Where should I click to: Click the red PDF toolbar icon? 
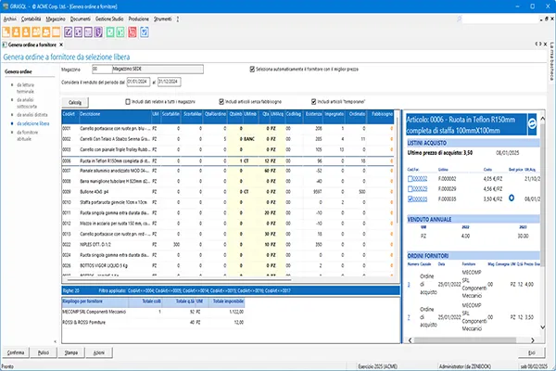(133, 32)
